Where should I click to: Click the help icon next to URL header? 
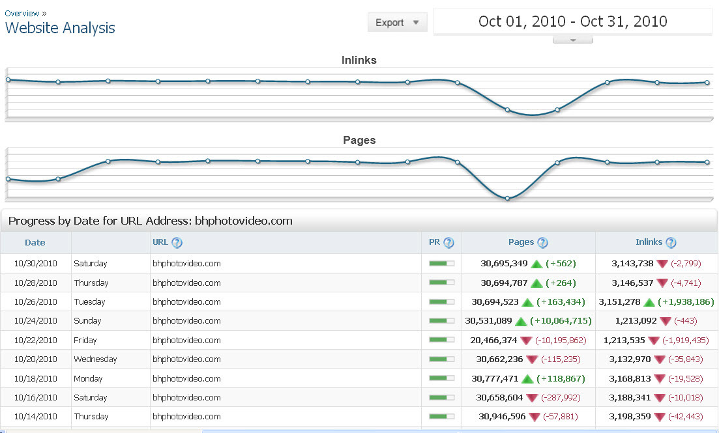(x=177, y=243)
